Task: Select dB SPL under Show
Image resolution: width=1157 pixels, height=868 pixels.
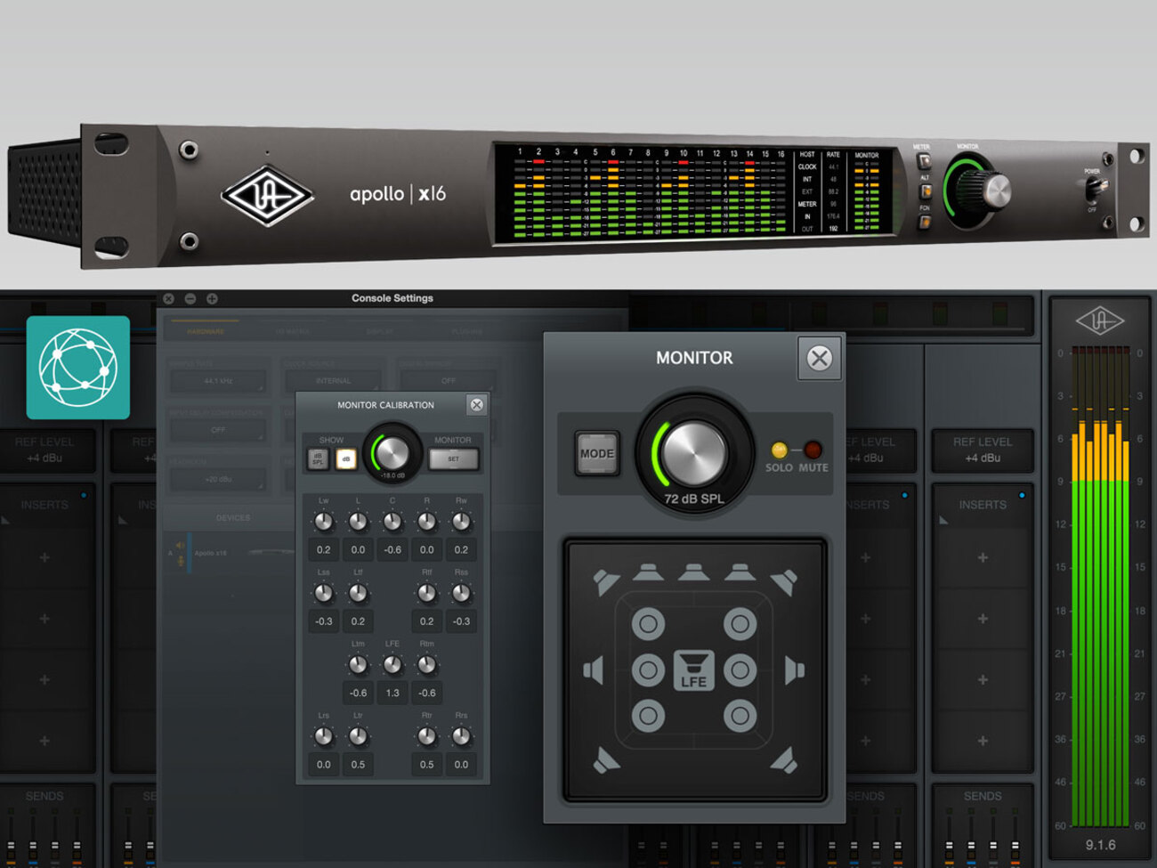Action: (318, 458)
